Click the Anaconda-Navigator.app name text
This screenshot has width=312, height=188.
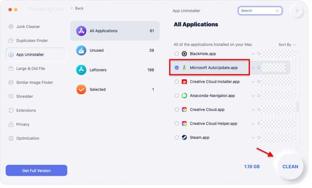coord(212,96)
